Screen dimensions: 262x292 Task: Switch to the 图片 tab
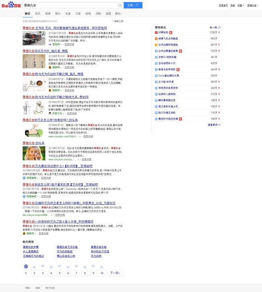tap(58, 14)
